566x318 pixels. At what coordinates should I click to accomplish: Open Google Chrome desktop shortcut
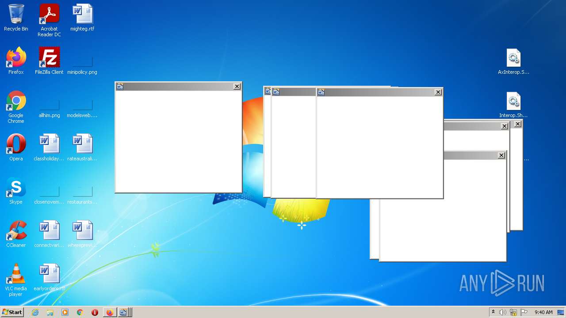16,107
